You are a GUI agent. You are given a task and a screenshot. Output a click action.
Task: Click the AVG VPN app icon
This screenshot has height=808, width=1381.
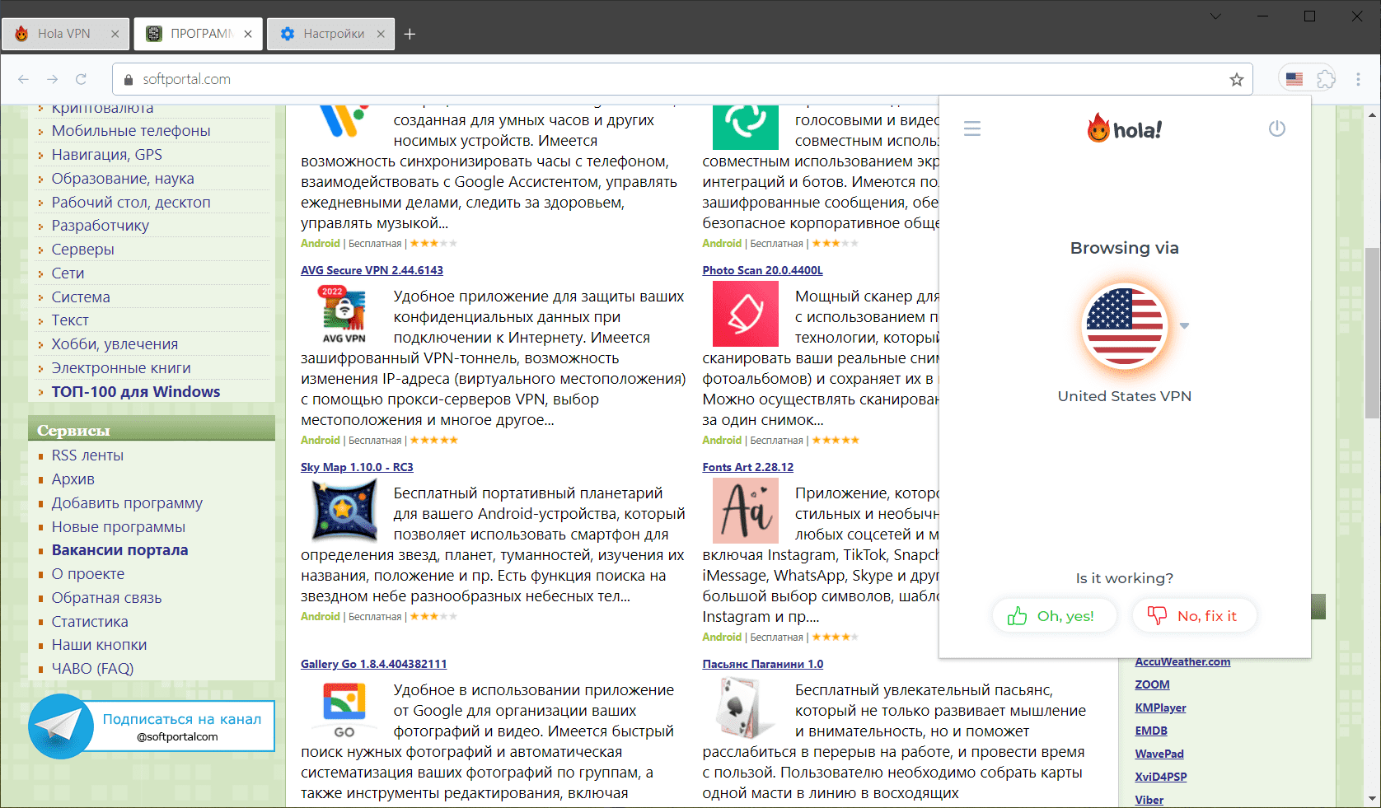[x=344, y=314]
